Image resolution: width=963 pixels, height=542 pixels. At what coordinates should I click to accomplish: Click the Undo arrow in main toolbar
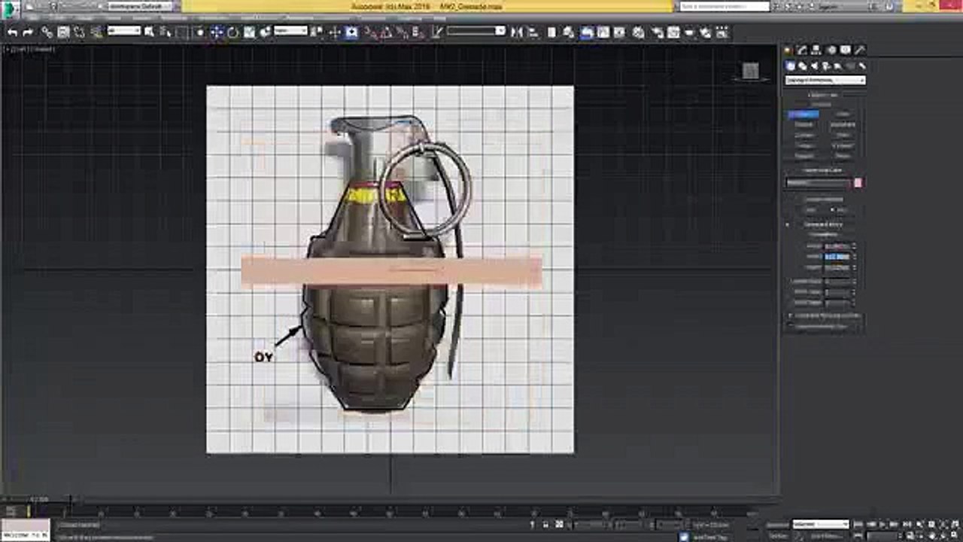coord(12,32)
